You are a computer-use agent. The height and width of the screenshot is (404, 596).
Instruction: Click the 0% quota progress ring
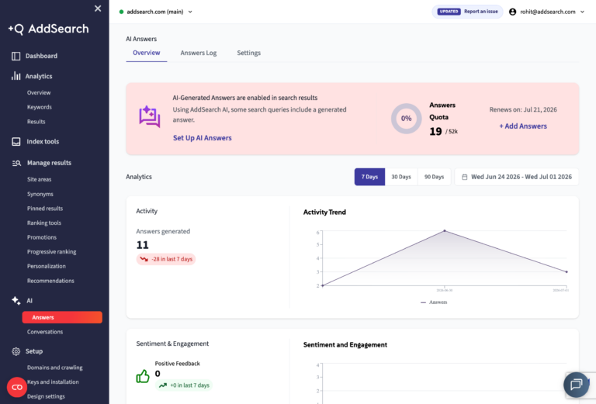407,119
